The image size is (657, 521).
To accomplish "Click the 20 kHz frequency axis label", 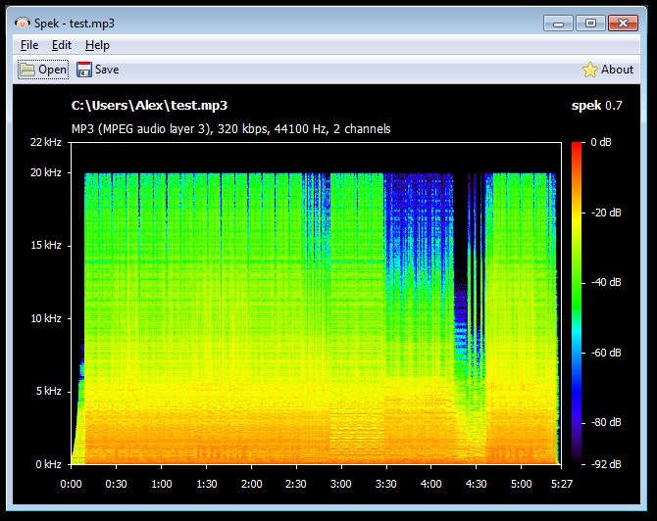I will click(x=47, y=172).
